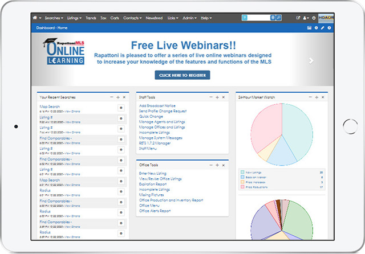Screen dimensions: 365x254
Task: Click the dashboard settings gear icon
Action: click(x=316, y=27)
